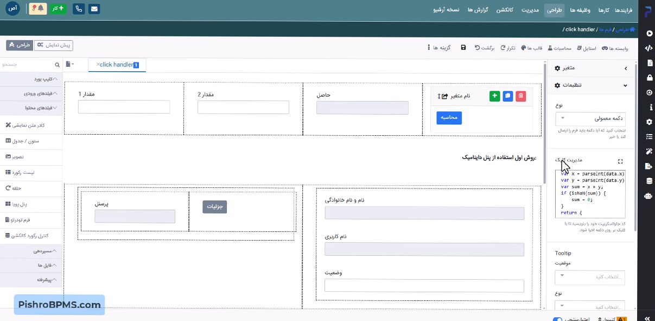Open the نوع dropdown showing دکمه معمولی
This screenshot has width=655, height=321.
[x=591, y=118]
